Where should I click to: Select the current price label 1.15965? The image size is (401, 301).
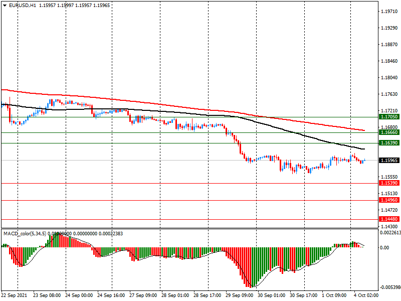(389, 161)
